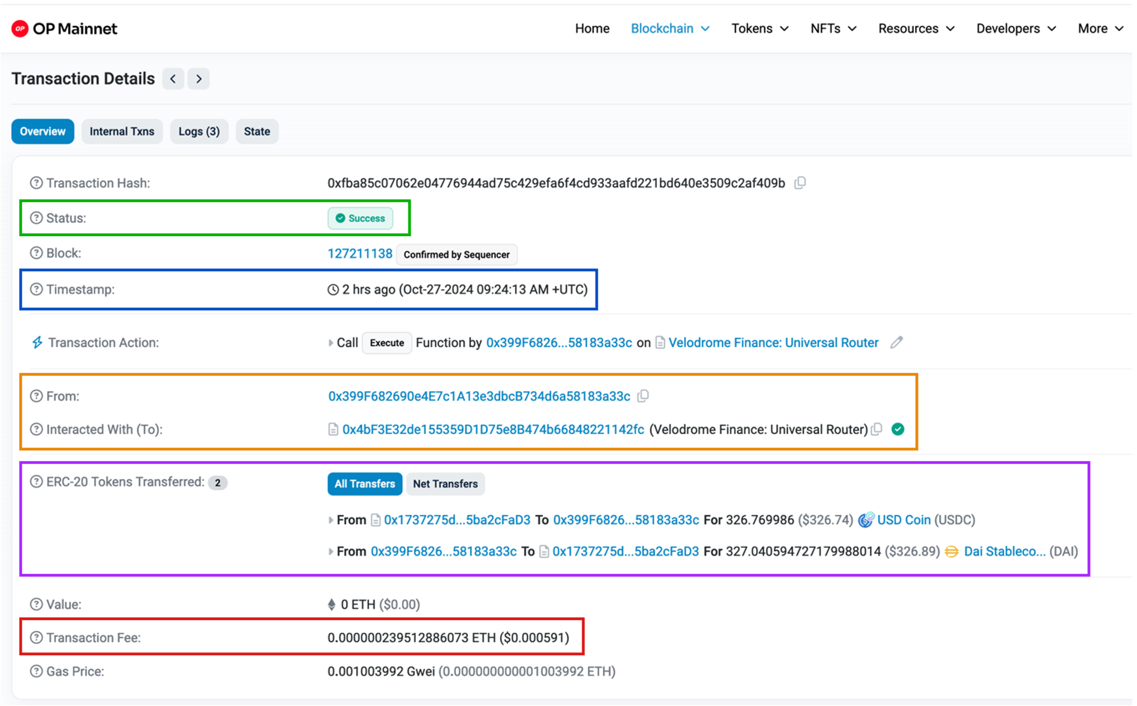
Task: Open the contract address 0x4bF3E32de155359D1D75e8B474b66848221142fc
Action: [493, 430]
